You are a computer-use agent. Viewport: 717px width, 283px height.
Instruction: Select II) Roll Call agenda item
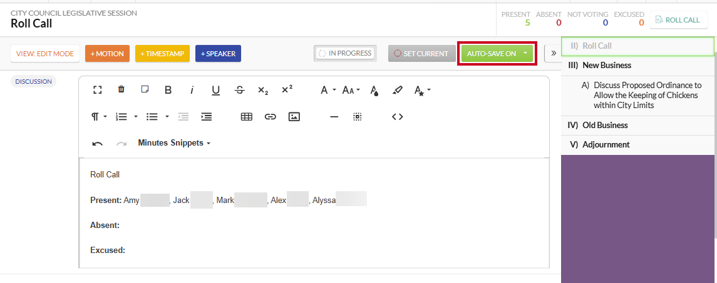(637, 46)
